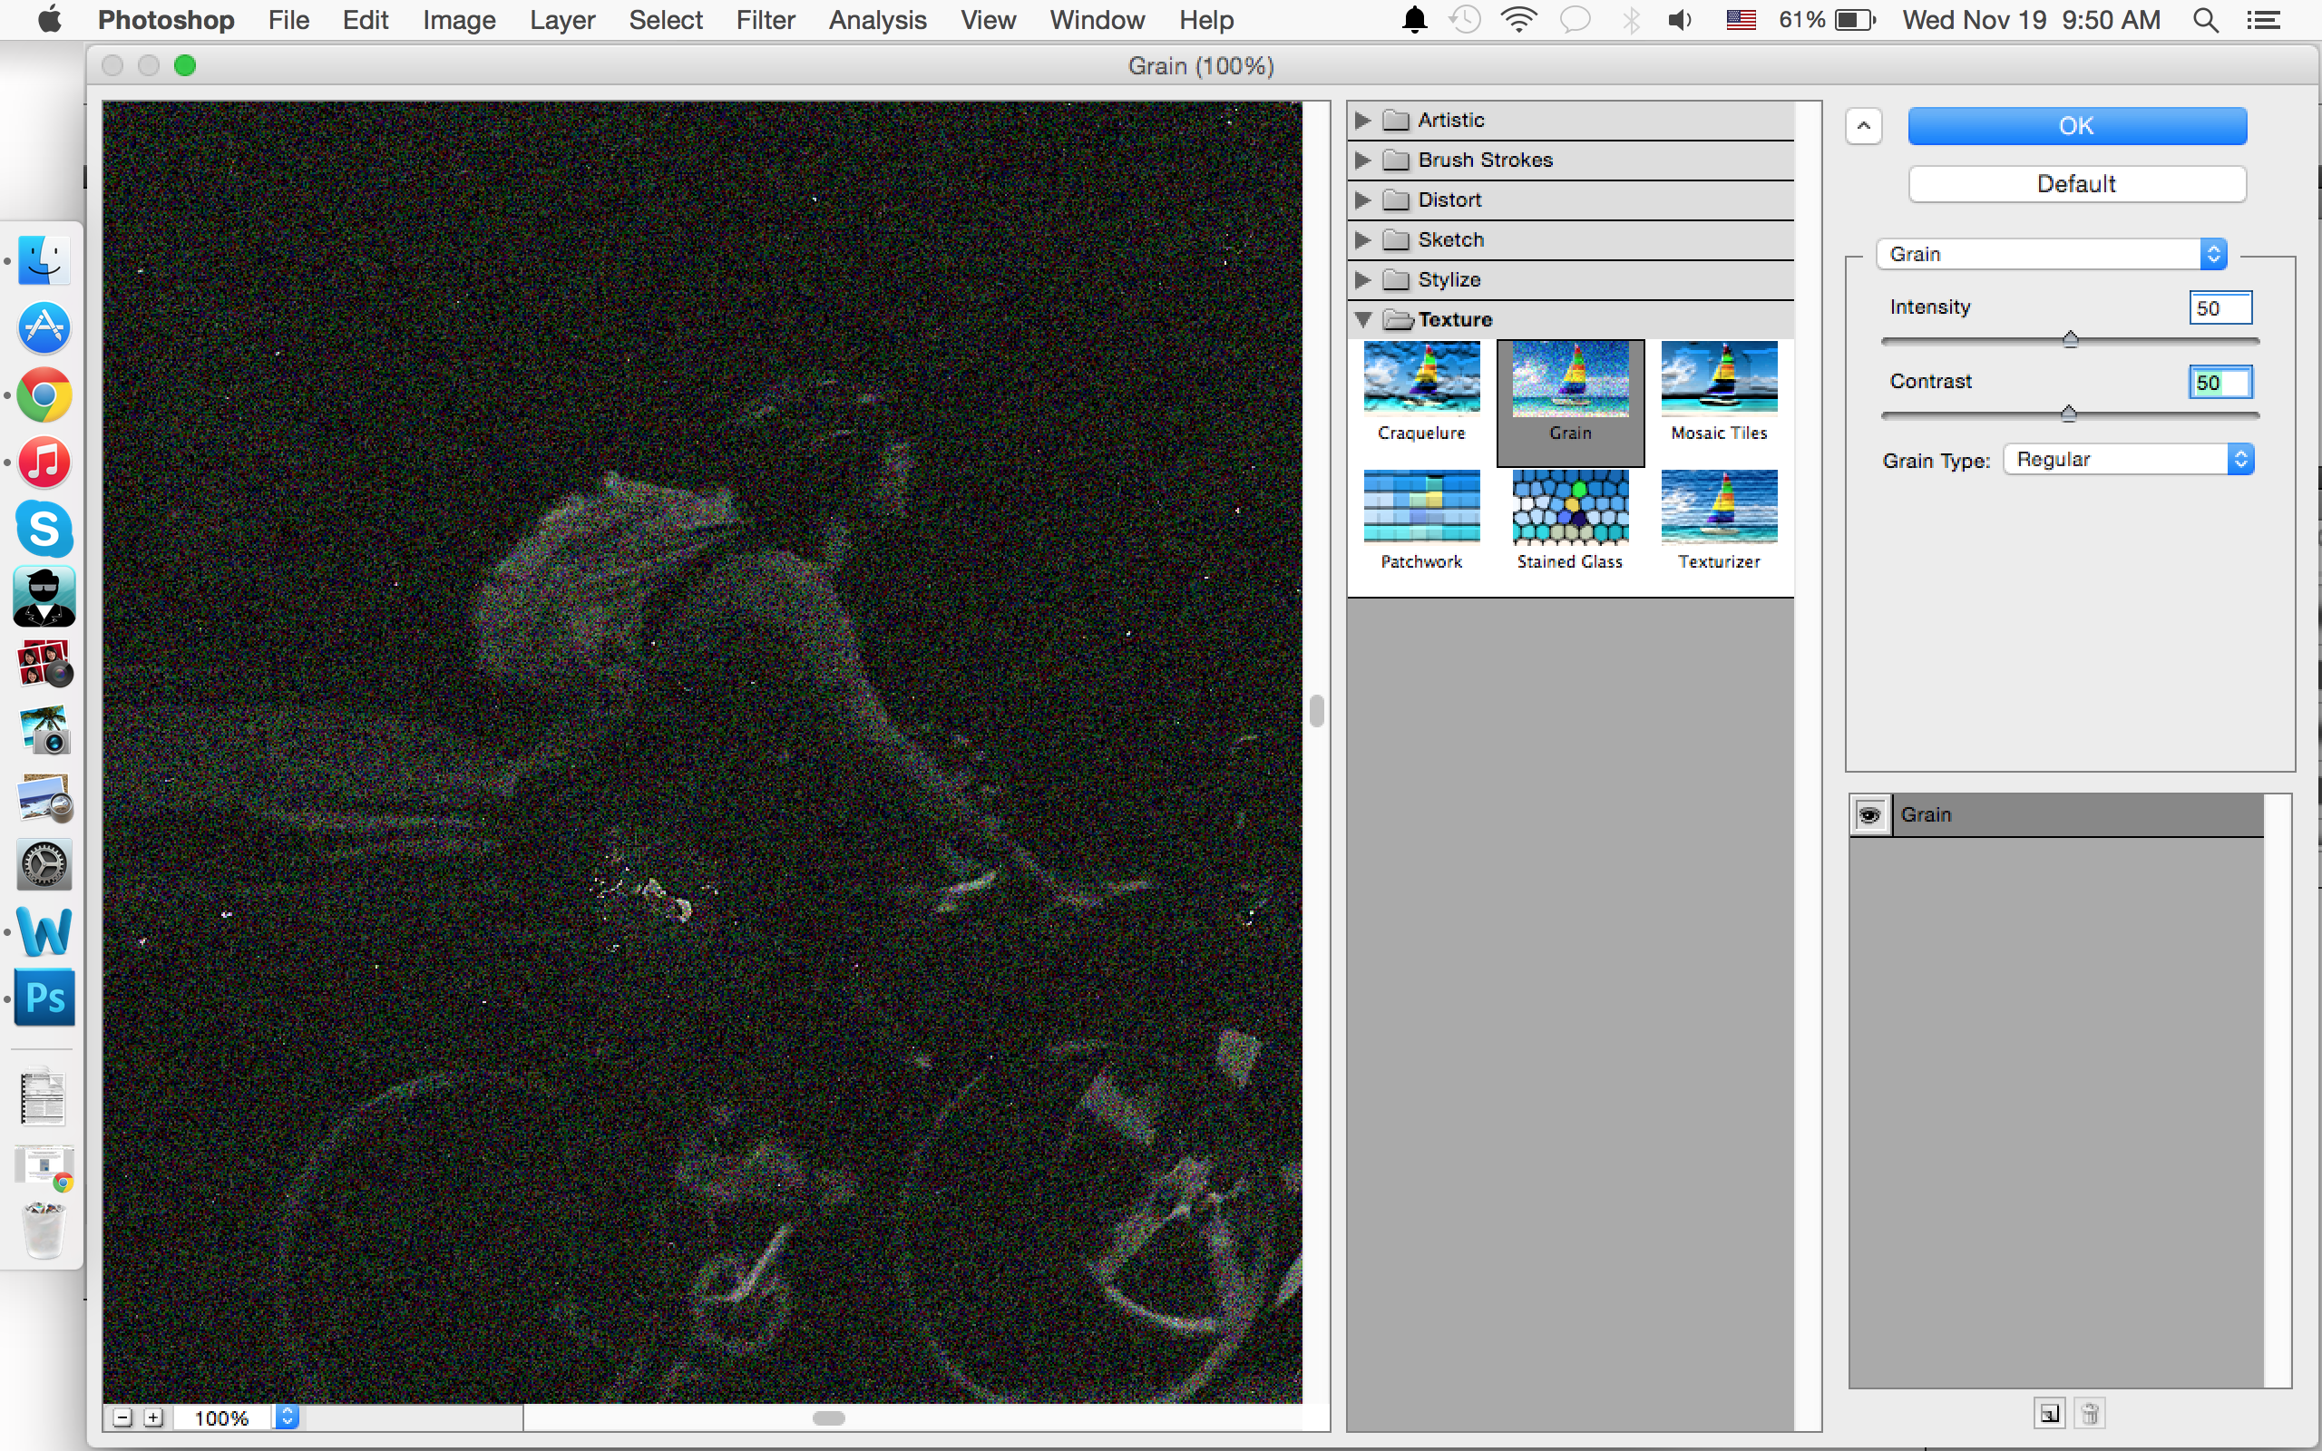The width and height of the screenshot is (2322, 1451).
Task: Click the Wi-Fi status icon
Action: coord(1518,20)
